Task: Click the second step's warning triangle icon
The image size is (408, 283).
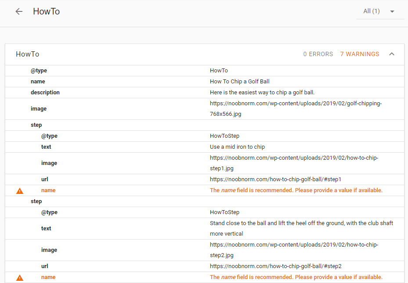Action: click(20, 278)
